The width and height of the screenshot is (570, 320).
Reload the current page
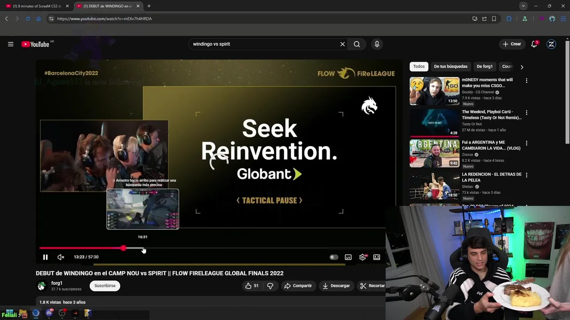click(28, 19)
